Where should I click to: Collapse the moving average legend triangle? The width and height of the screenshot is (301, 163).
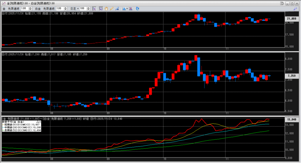pos(38,121)
